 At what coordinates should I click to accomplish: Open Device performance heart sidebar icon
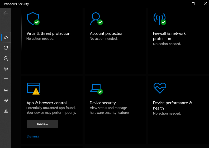click(x=6, y=101)
